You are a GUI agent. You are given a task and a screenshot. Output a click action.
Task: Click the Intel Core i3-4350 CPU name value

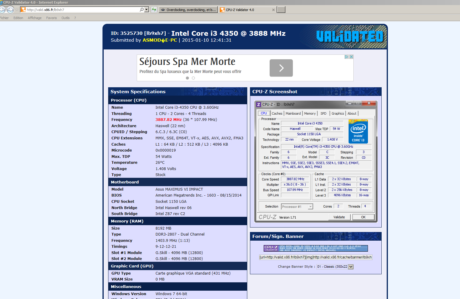pos(187,108)
